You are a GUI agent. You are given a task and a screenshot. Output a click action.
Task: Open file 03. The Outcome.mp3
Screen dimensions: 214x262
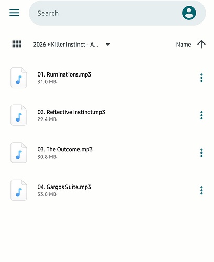pos(65,149)
